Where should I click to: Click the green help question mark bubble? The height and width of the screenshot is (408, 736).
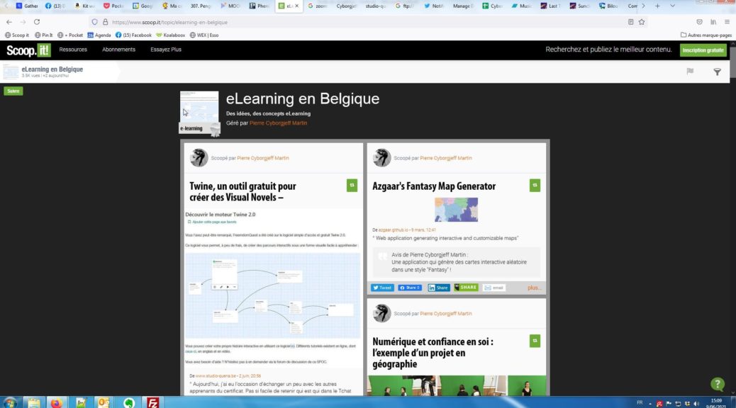(717, 384)
